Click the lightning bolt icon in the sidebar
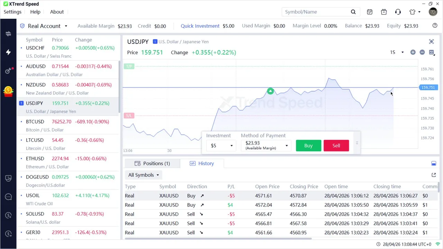 8,52
